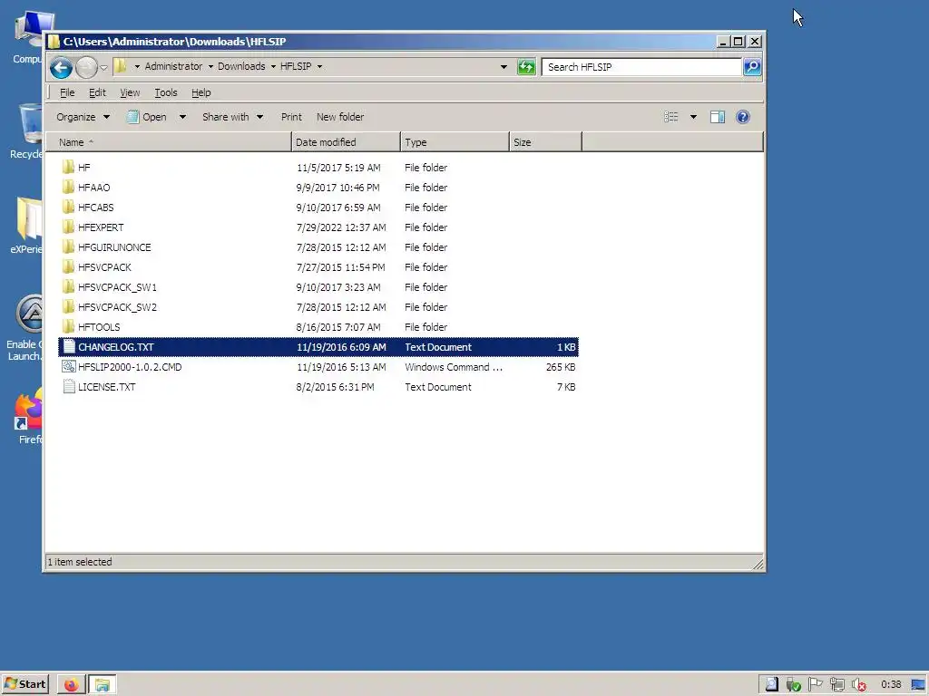Open the address bar history dropdown

(x=504, y=67)
